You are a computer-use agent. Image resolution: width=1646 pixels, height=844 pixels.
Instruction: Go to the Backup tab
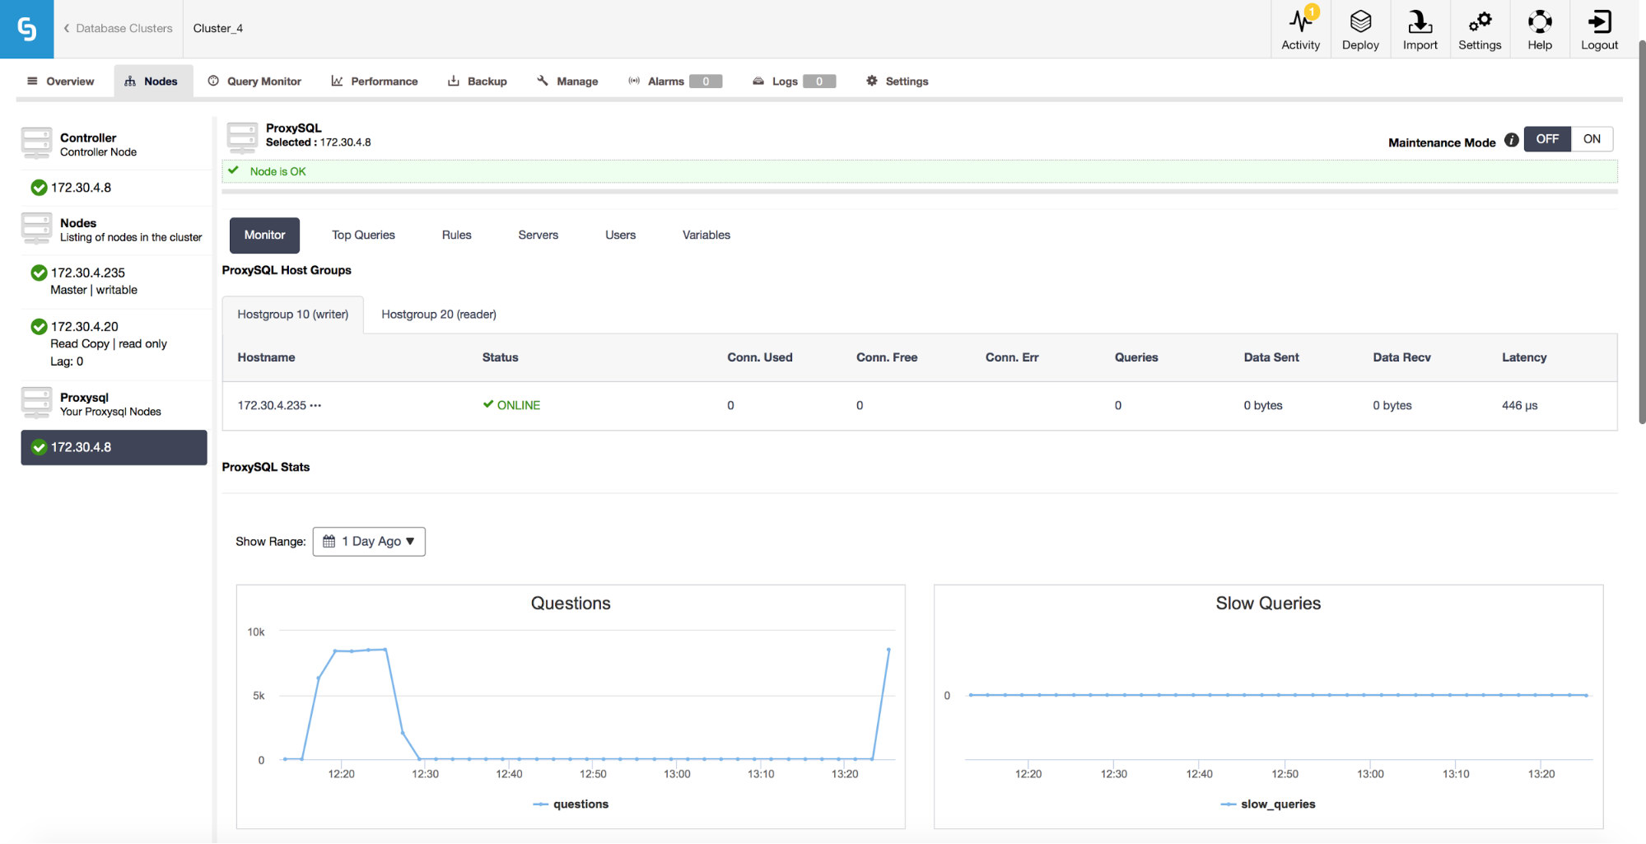[478, 82]
